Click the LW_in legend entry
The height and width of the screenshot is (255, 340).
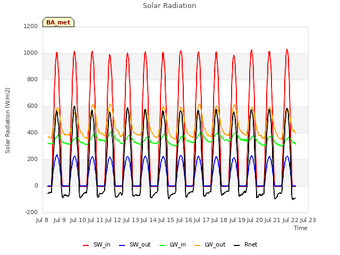(173, 245)
